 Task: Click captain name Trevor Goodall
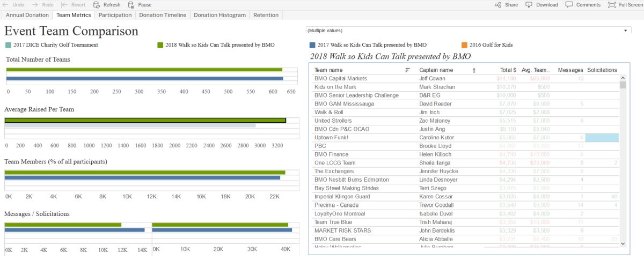(x=436, y=205)
